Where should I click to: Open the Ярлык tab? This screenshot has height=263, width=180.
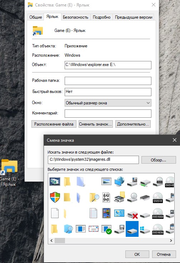pyautogui.click(x=52, y=17)
